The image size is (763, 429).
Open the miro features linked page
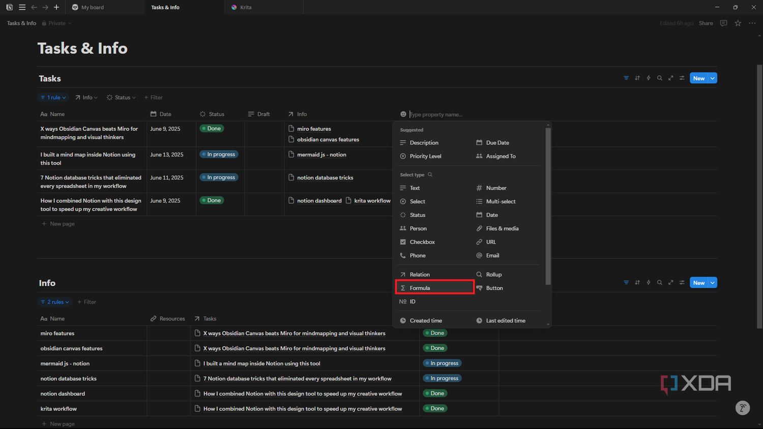[x=314, y=129]
